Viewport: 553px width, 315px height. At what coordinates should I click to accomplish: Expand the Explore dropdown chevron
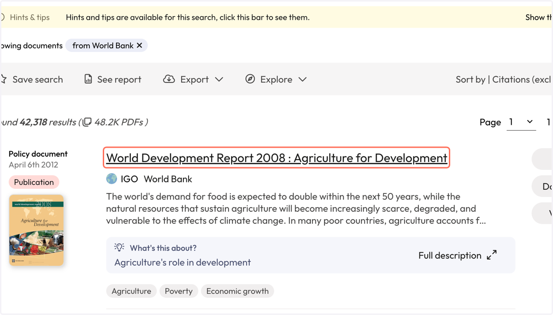tap(302, 79)
